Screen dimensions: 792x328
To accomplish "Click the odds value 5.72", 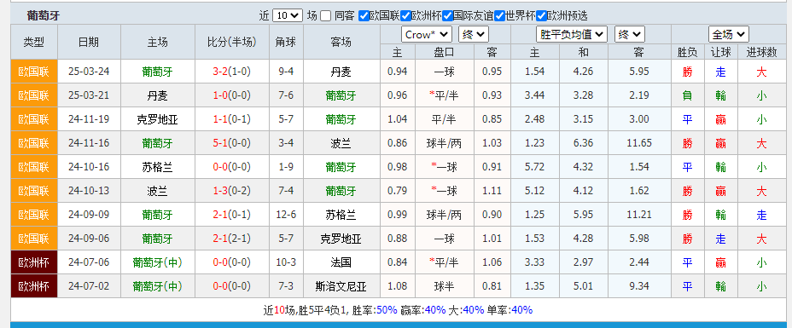I will [x=534, y=167].
